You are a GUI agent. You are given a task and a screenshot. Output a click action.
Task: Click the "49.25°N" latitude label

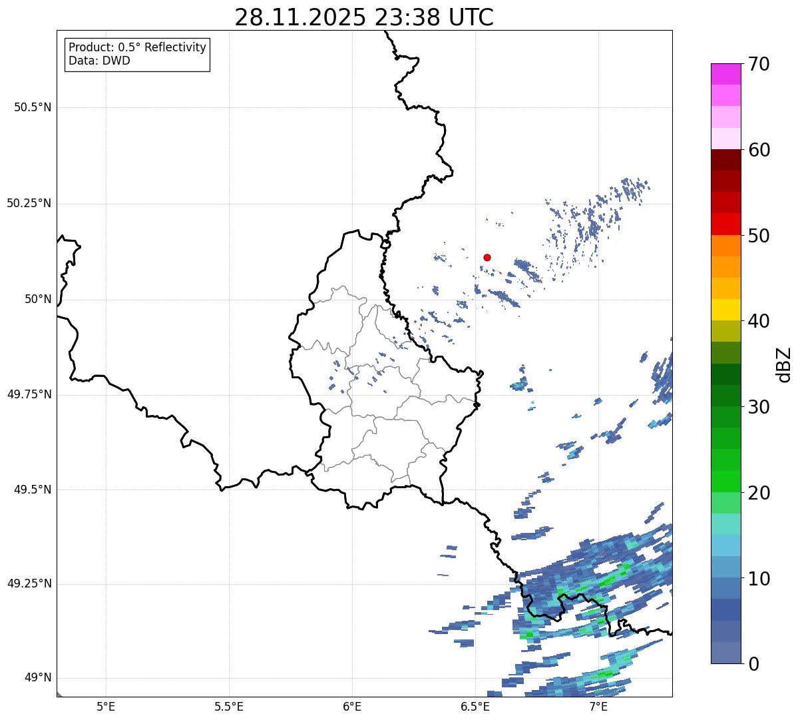tap(29, 583)
